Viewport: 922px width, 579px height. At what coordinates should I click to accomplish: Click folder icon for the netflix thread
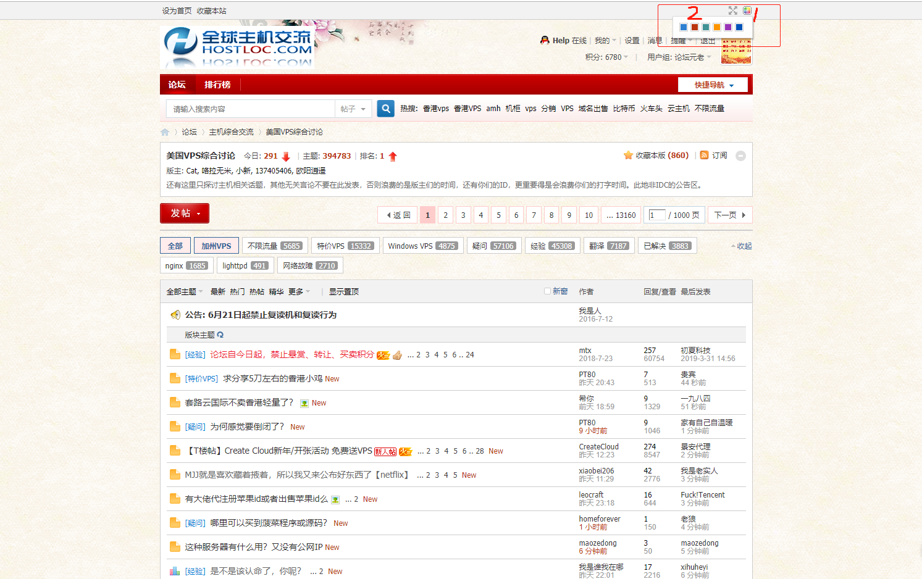pos(175,475)
